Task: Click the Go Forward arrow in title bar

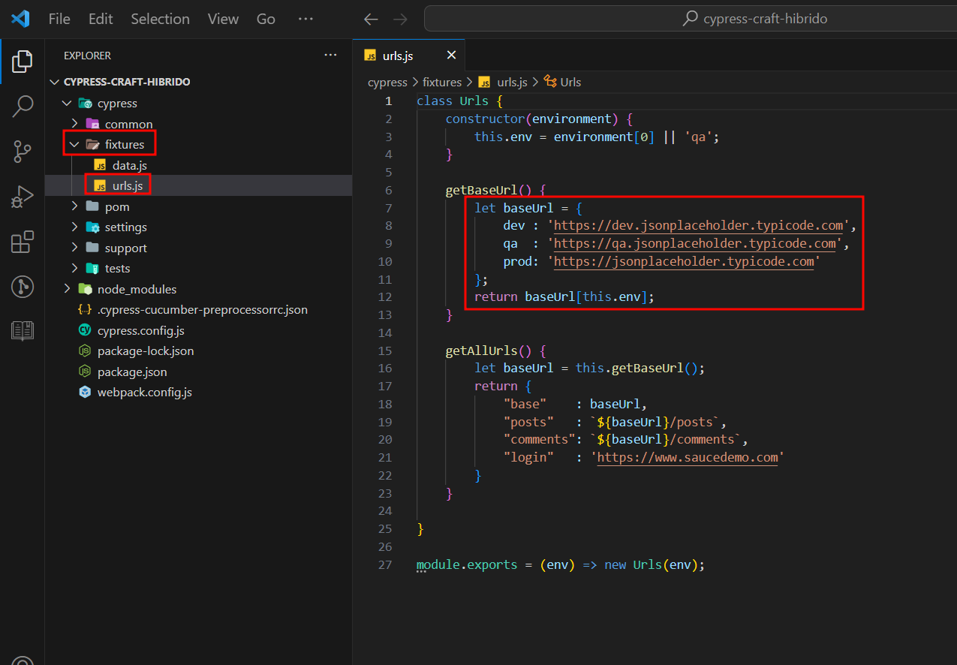Action: (400, 20)
